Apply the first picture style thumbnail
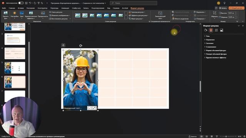 [78, 15]
